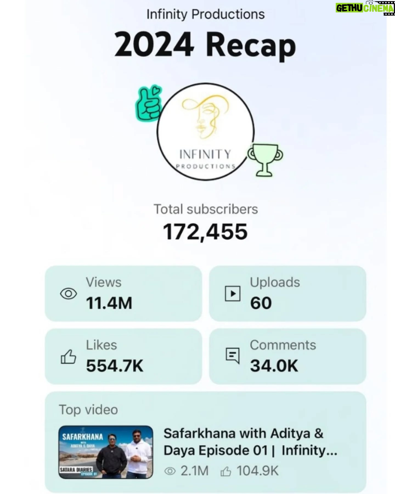Open the Safarkhana top video thumbnail
395x494 pixels.
[x=106, y=452]
